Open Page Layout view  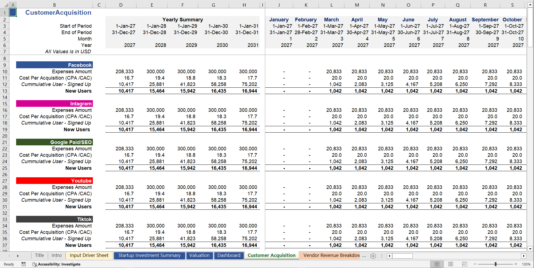451,264
